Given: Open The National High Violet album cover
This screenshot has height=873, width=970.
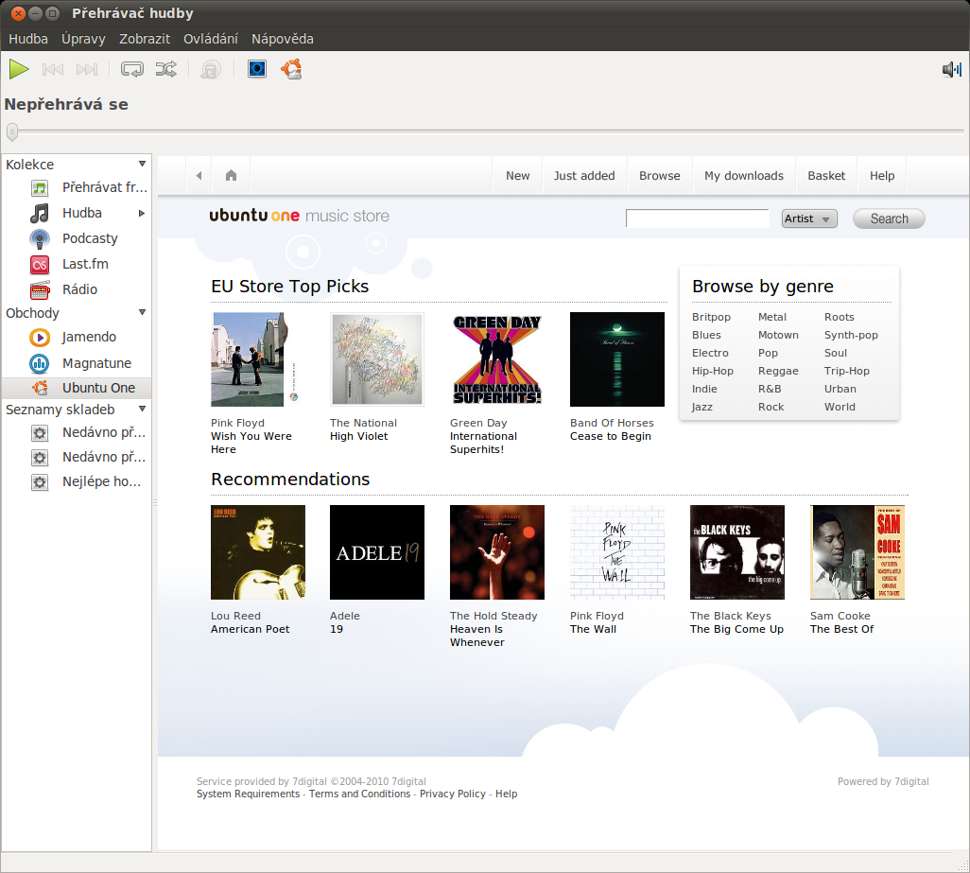Looking at the screenshot, I should (377, 359).
